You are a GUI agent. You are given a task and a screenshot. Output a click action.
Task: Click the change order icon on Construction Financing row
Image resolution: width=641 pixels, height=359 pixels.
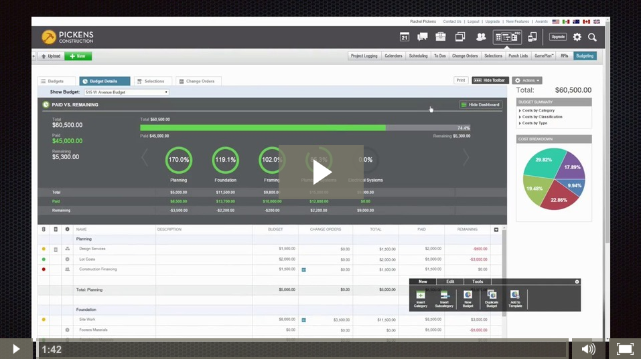[x=303, y=269]
